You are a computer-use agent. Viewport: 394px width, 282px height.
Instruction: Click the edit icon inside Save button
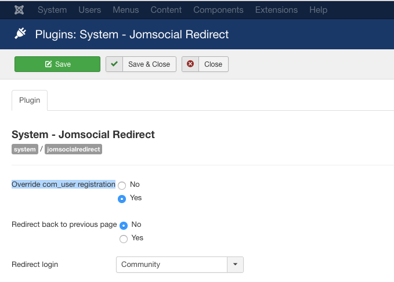tap(48, 64)
